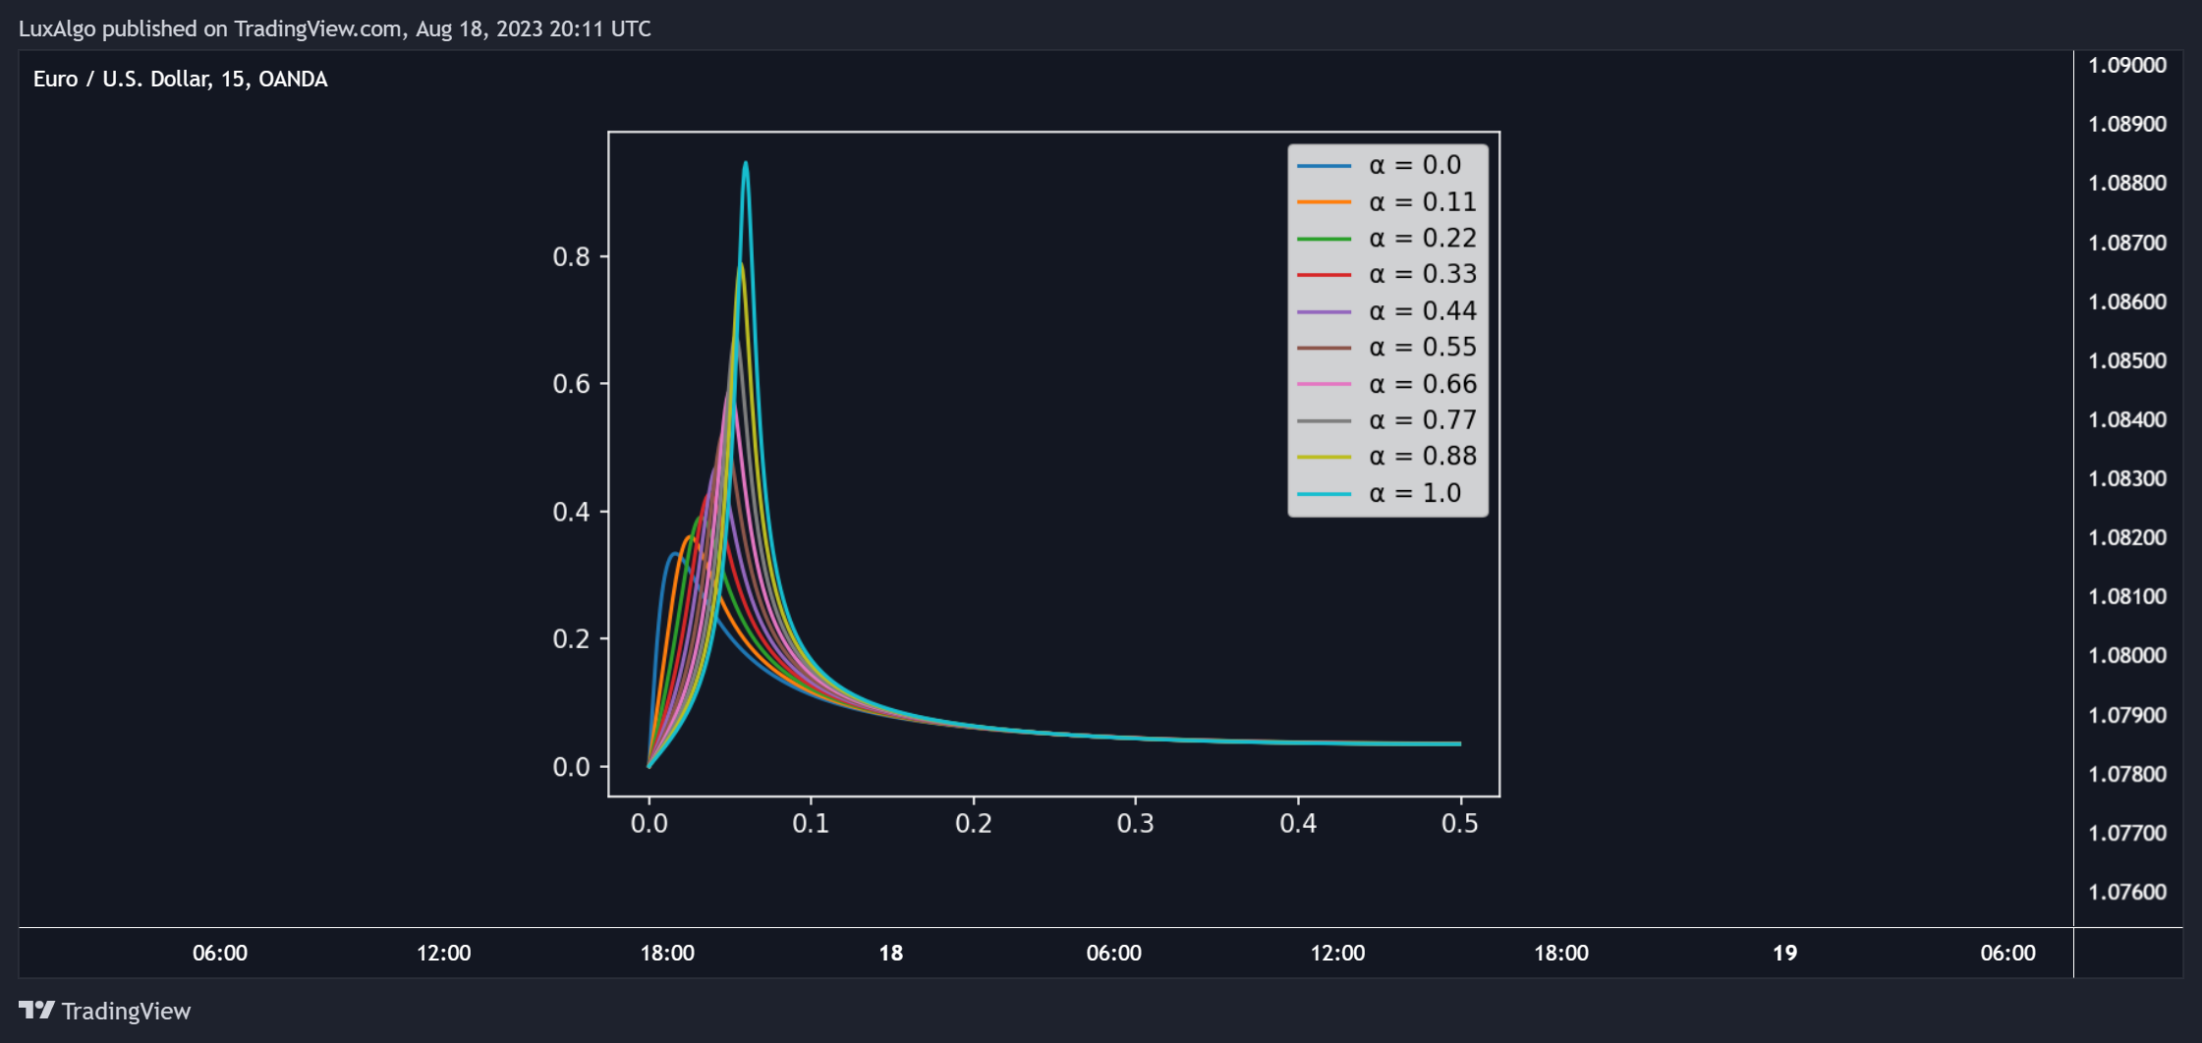This screenshot has height=1043, width=2202.
Task: Click the 1.08800 price scale label
Action: click(x=2127, y=183)
